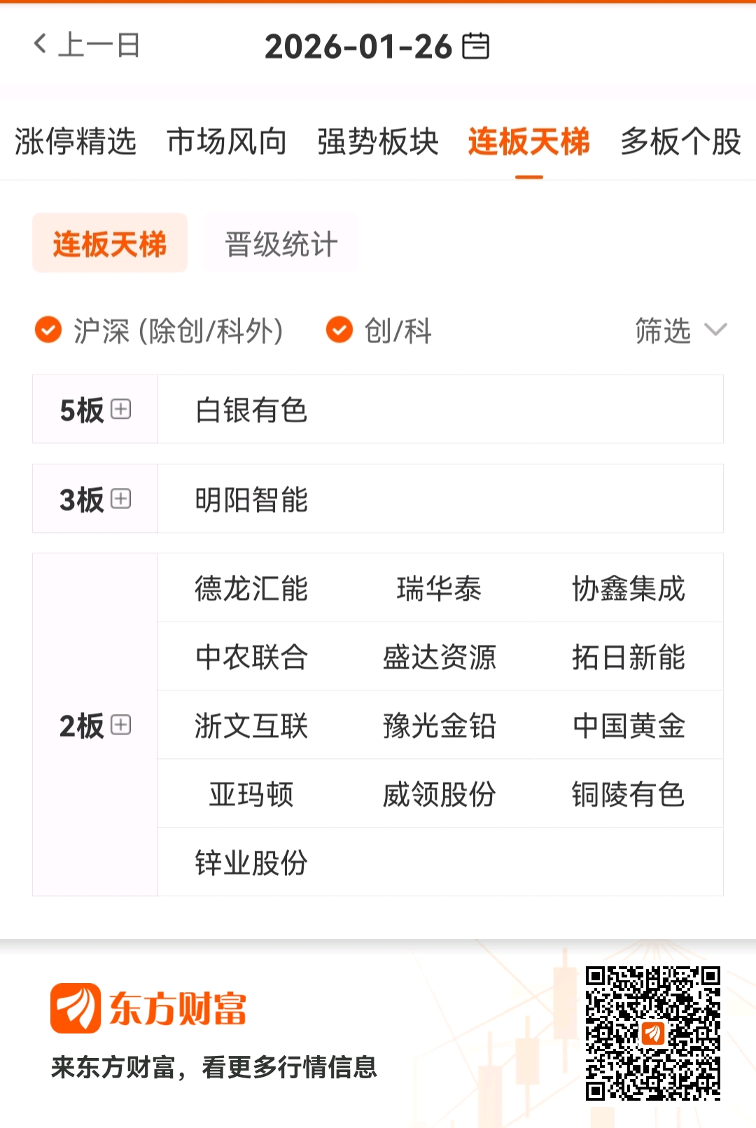Uncheck the 创/科 checkbox
756x1128 pixels.
pyautogui.click(x=339, y=330)
